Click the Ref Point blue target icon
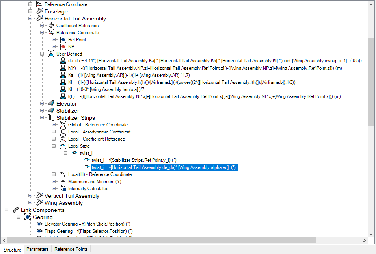 (63, 39)
